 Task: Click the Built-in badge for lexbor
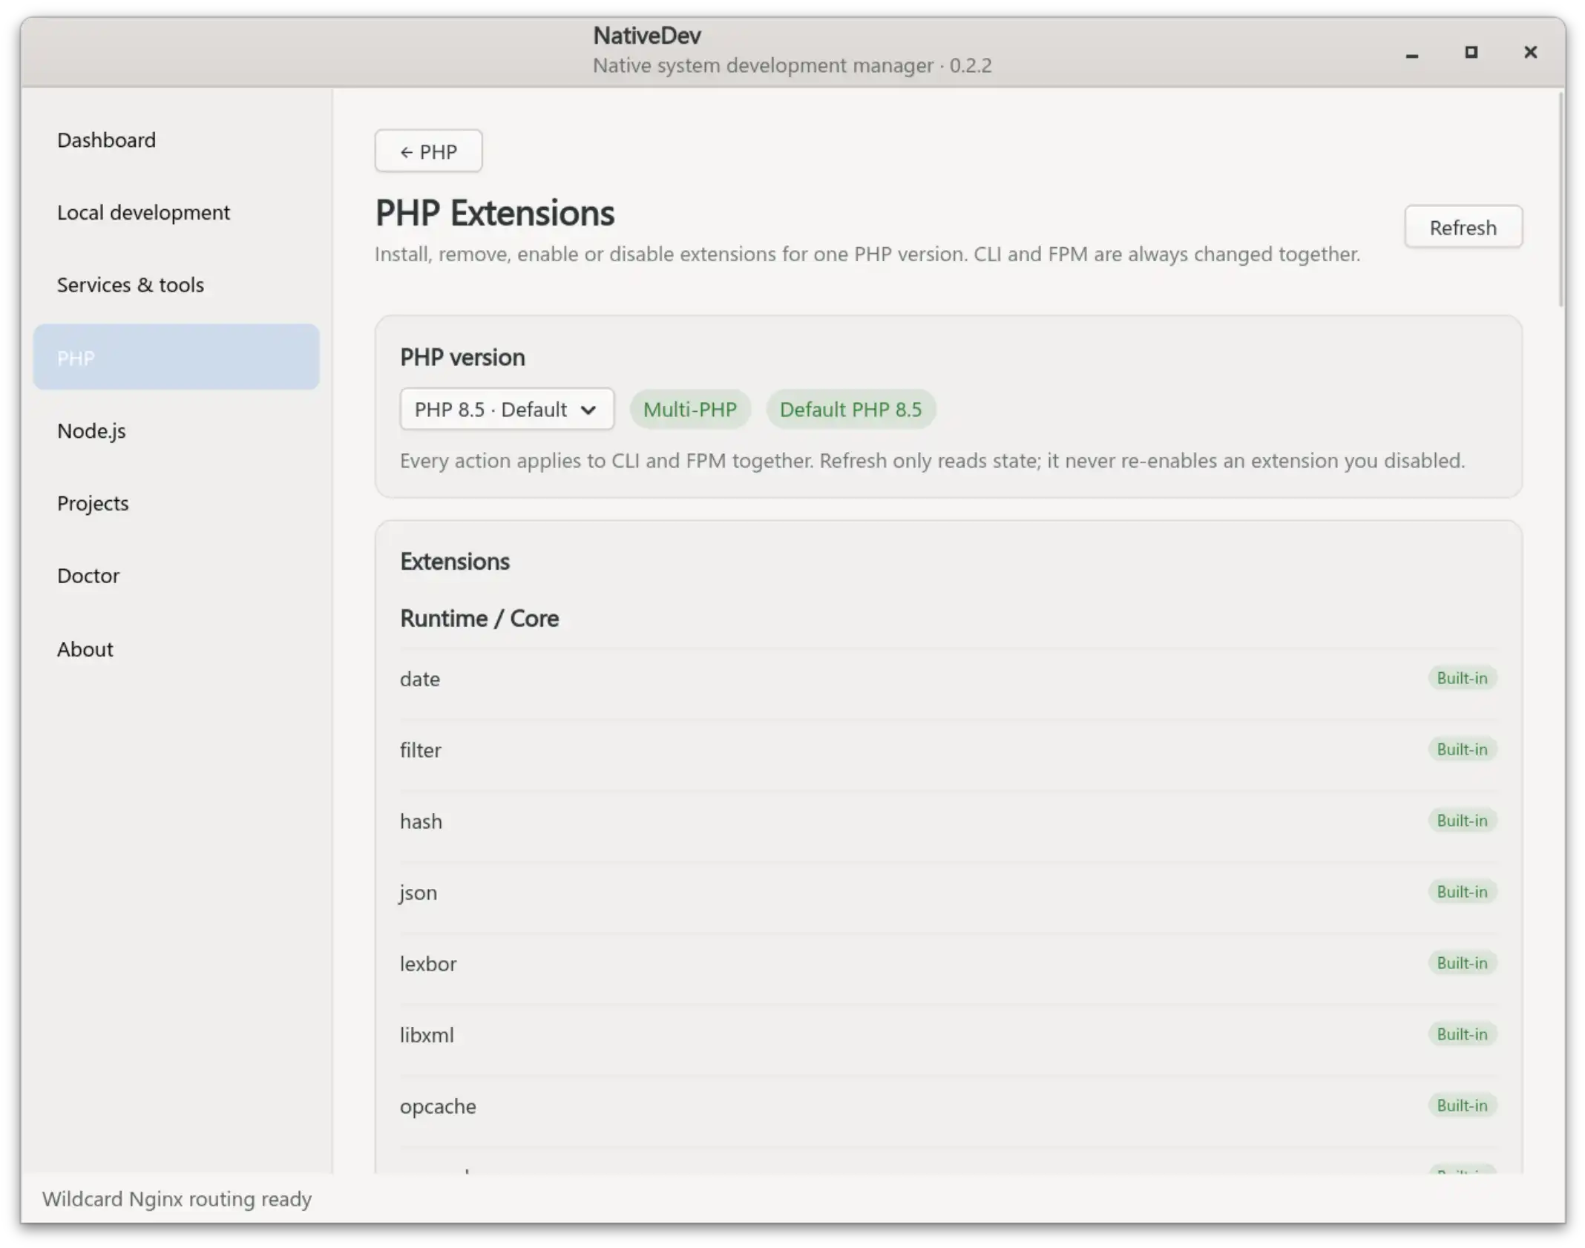1462,963
